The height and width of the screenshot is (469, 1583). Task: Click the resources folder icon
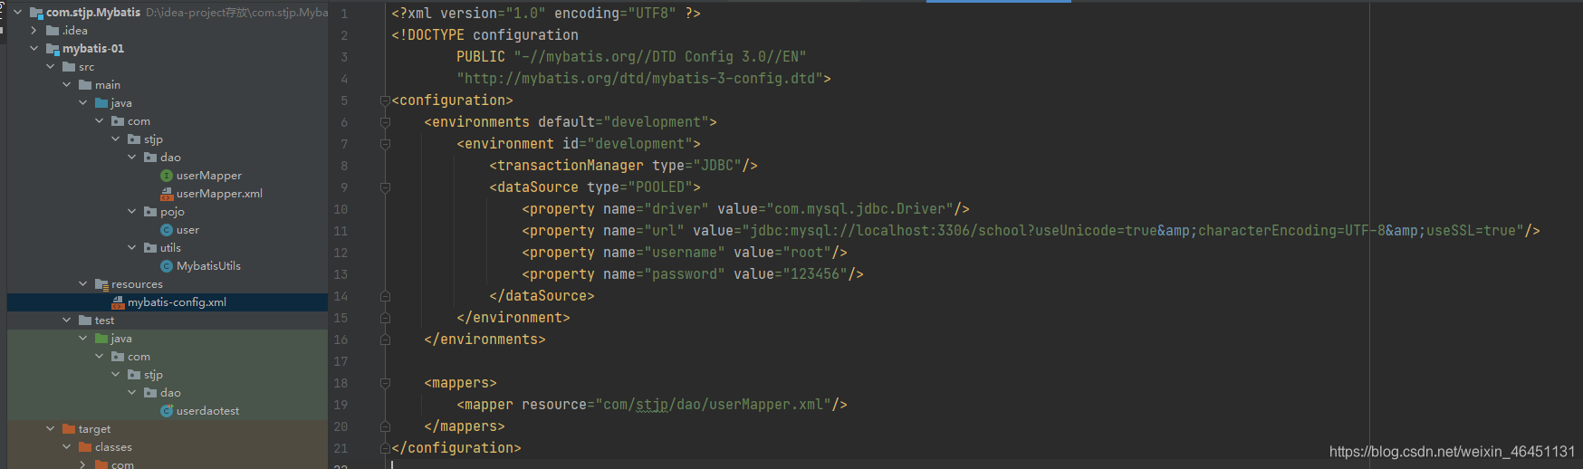pos(101,284)
